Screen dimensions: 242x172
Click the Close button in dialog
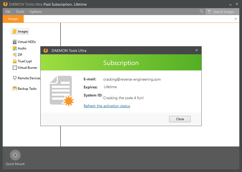click(x=180, y=119)
